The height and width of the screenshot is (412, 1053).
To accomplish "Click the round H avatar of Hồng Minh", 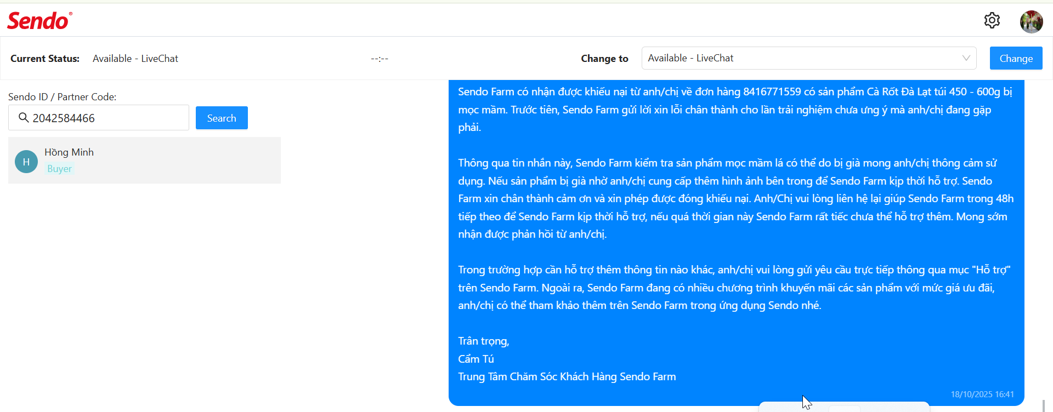I will point(26,162).
